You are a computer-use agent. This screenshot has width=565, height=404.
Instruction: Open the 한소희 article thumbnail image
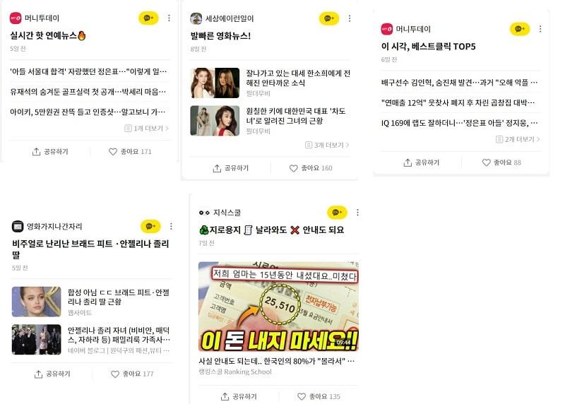[x=215, y=83]
